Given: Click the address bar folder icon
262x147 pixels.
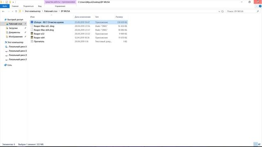Looking at the screenshot, I should [20, 11].
